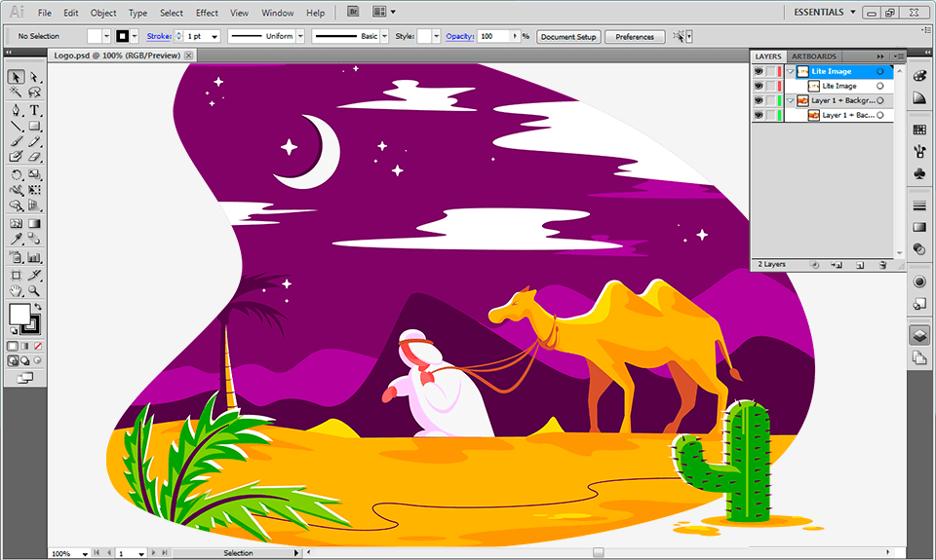This screenshot has width=936, height=560.
Task: Select the Eyedropper tool
Action: (17, 240)
